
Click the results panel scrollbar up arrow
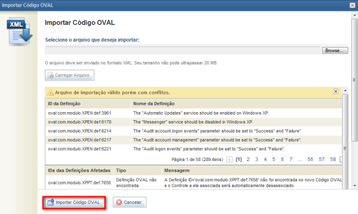[x=345, y=91]
